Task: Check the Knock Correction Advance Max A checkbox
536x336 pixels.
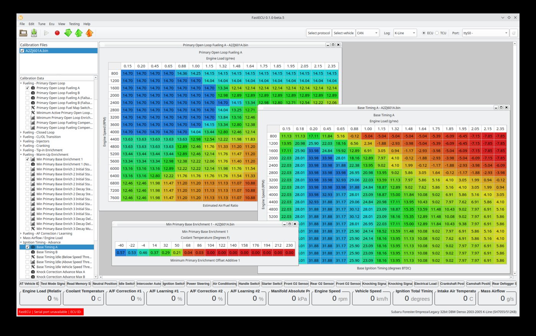Action: (27, 272)
